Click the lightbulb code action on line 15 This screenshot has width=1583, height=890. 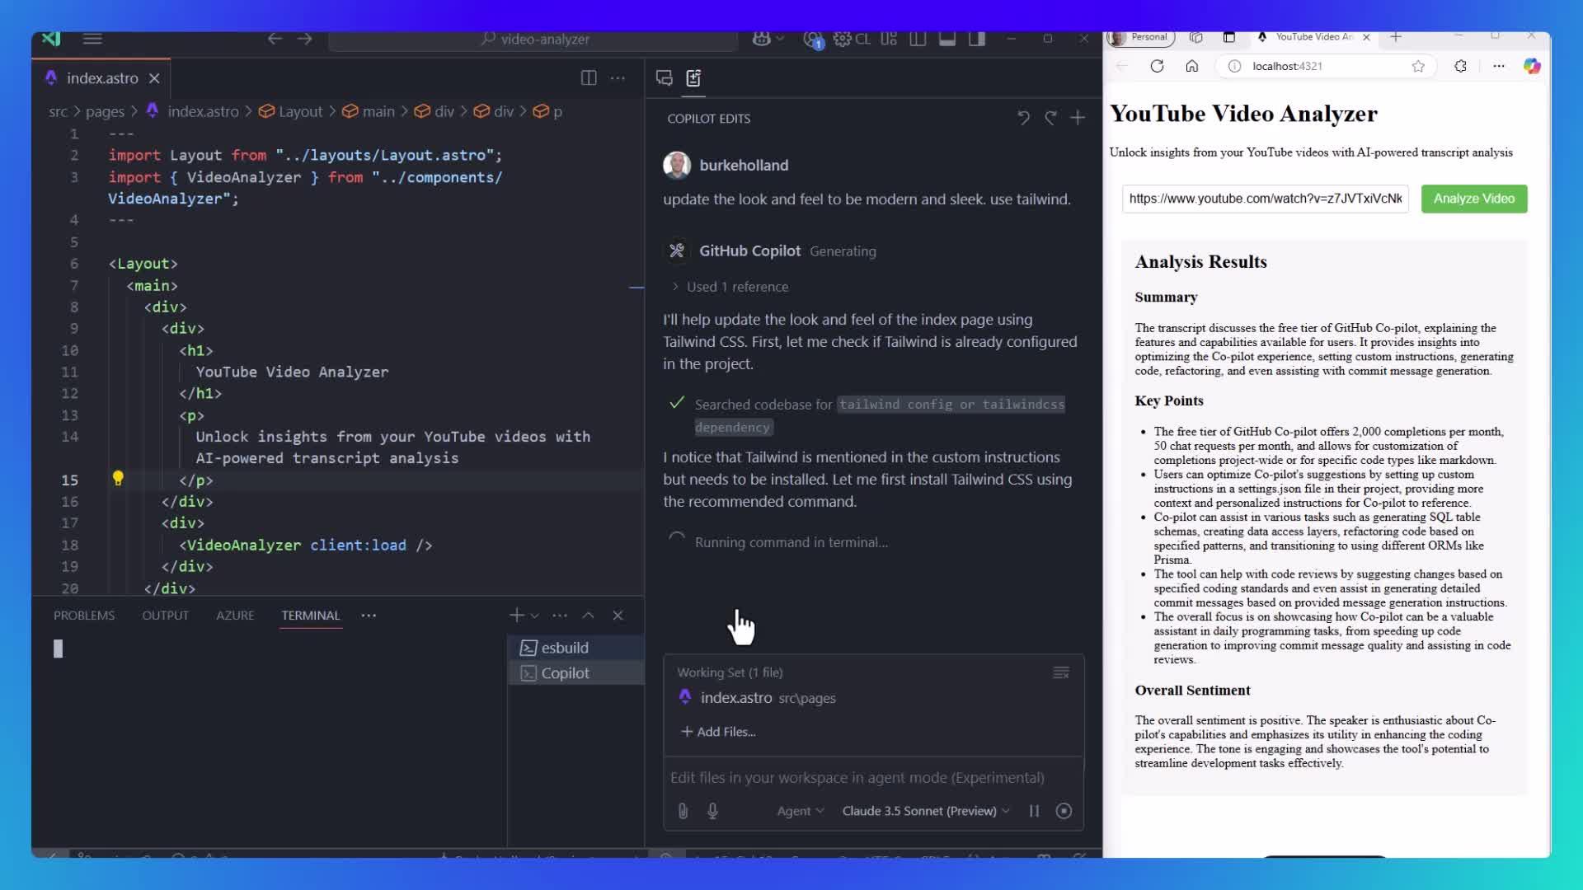tap(118, 478)
